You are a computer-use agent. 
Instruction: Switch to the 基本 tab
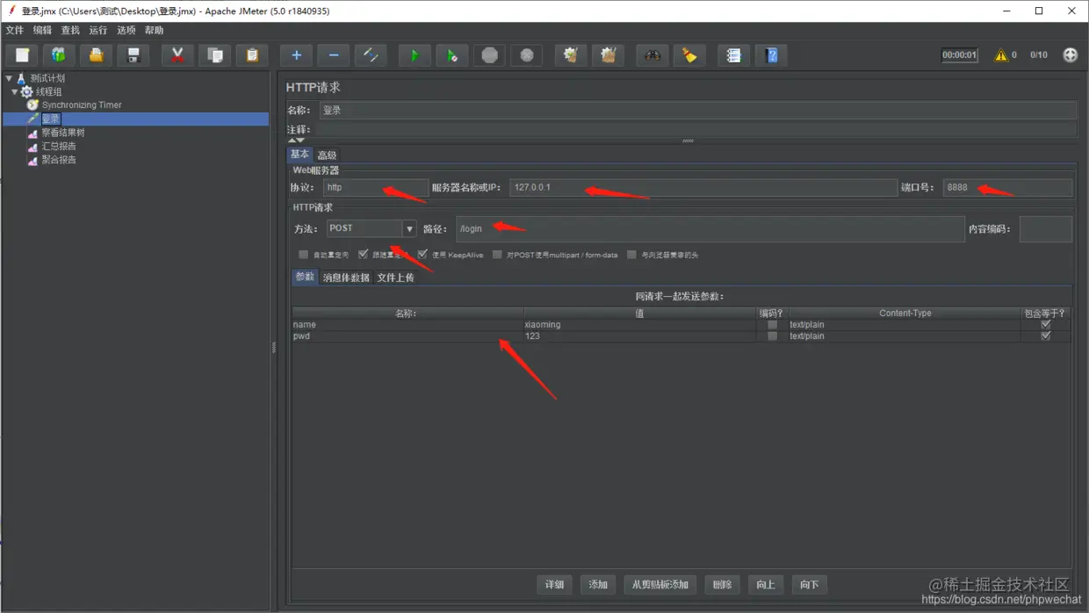tap(299, 155)
